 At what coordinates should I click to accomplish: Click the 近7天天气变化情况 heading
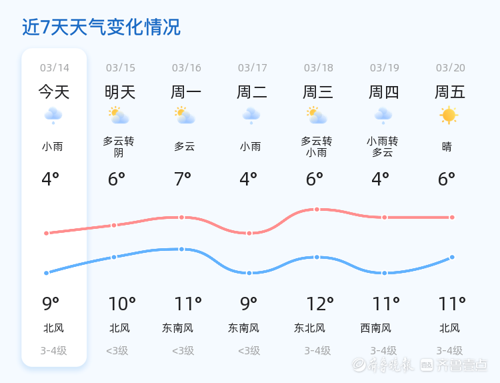[101, 27]
